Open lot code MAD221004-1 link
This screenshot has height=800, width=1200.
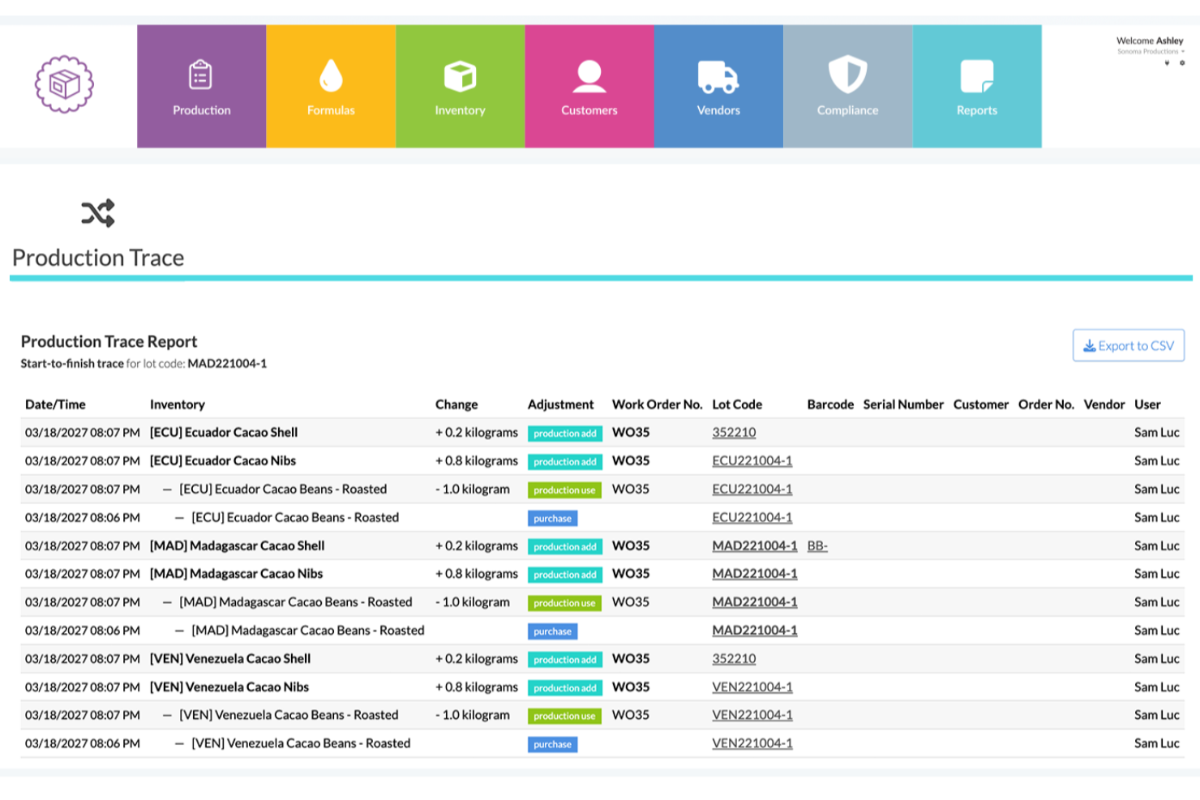[x=754, y=546]
